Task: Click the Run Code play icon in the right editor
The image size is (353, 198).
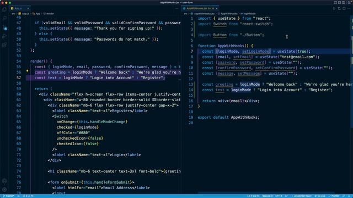Action: (334, 8)
